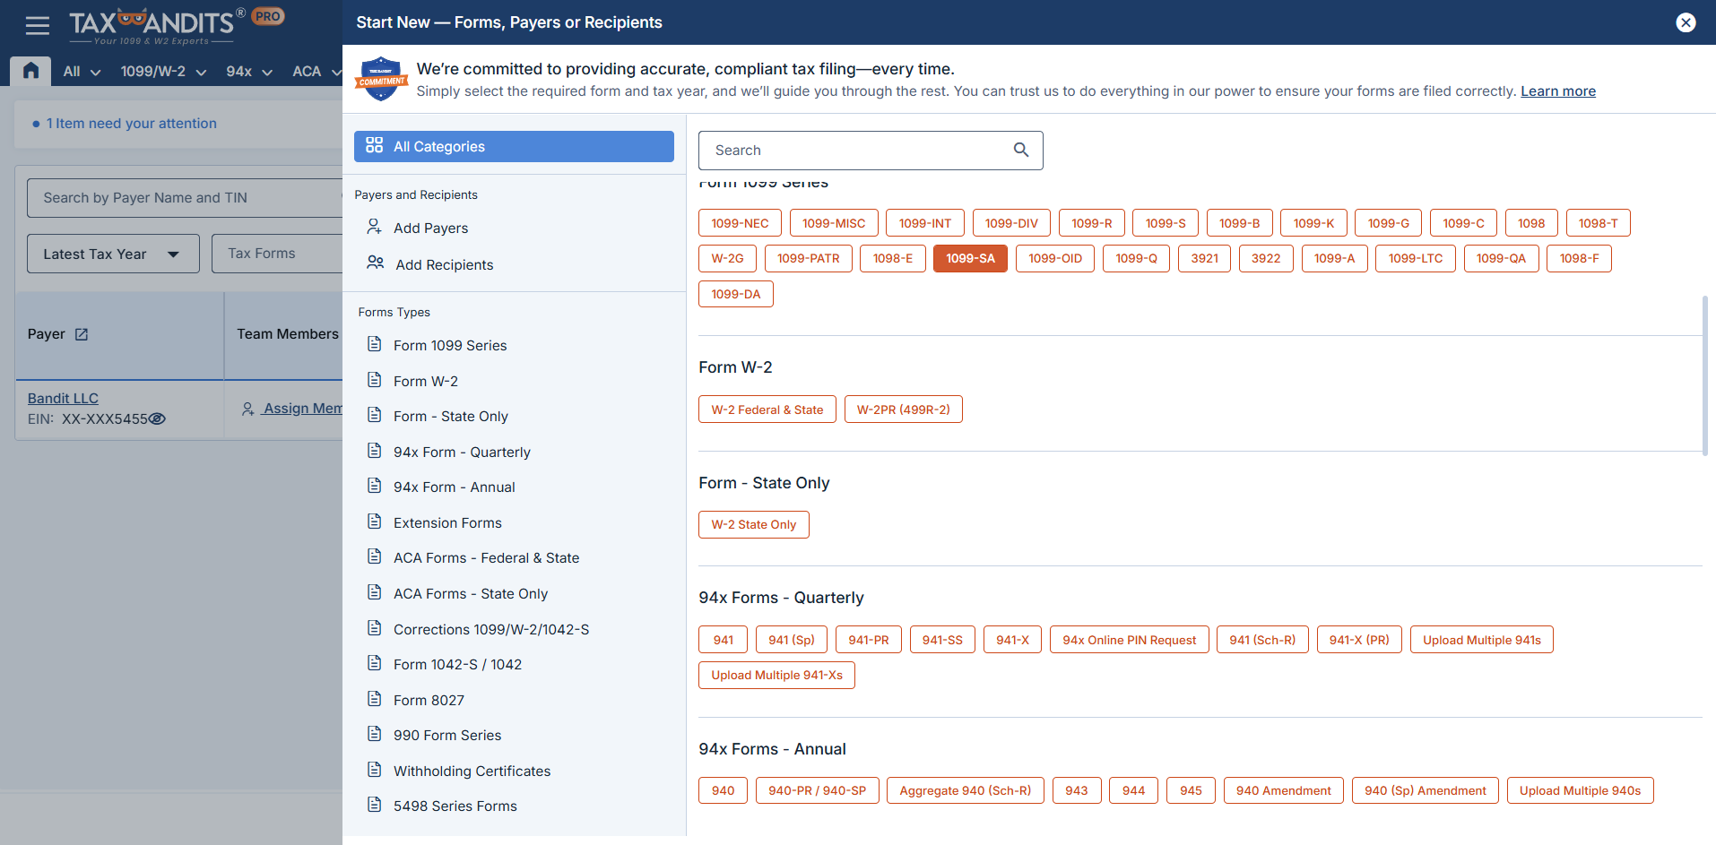This screenshot has height=845, width=1716.
Task: Open the 1099/W-2 navigation dropdown
Action: point(163,72)
